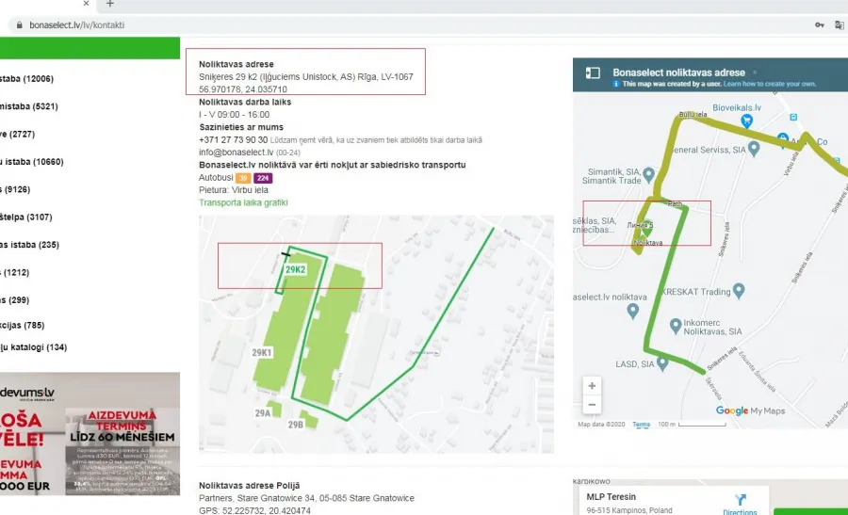Click the KRESKAT Trading map pin
This screenshot has height=515, width=848.
point(738,290)
